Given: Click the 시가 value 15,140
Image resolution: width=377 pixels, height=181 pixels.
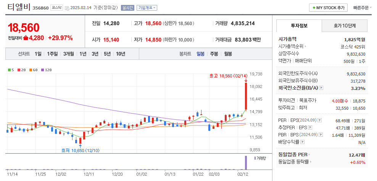Looking at the screenshot, I should tap(111, 40).
